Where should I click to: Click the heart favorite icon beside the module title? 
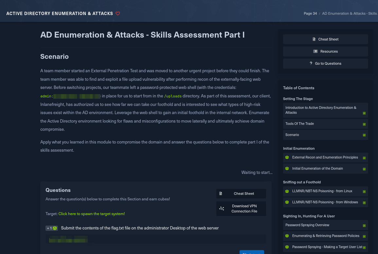(x=118, y=13)
